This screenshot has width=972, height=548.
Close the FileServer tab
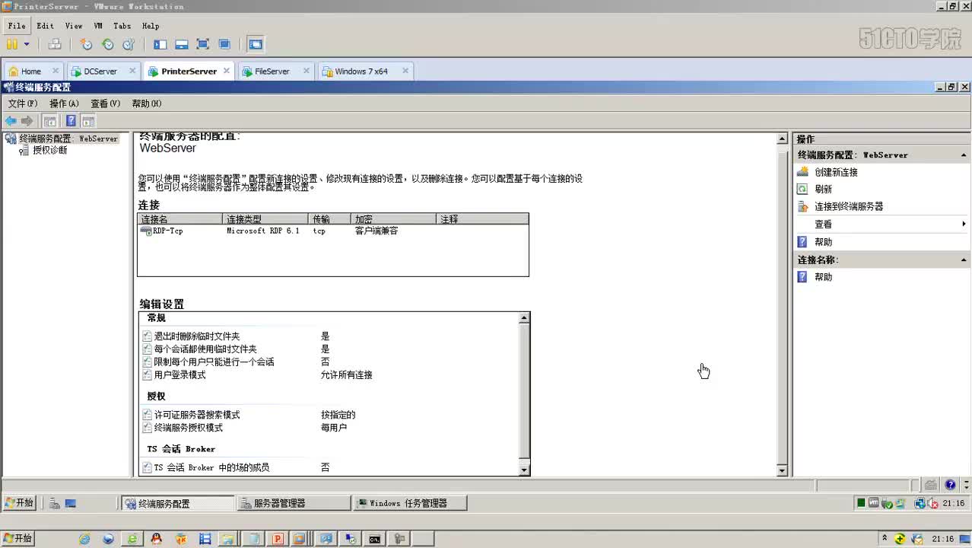tap(307, 71)
